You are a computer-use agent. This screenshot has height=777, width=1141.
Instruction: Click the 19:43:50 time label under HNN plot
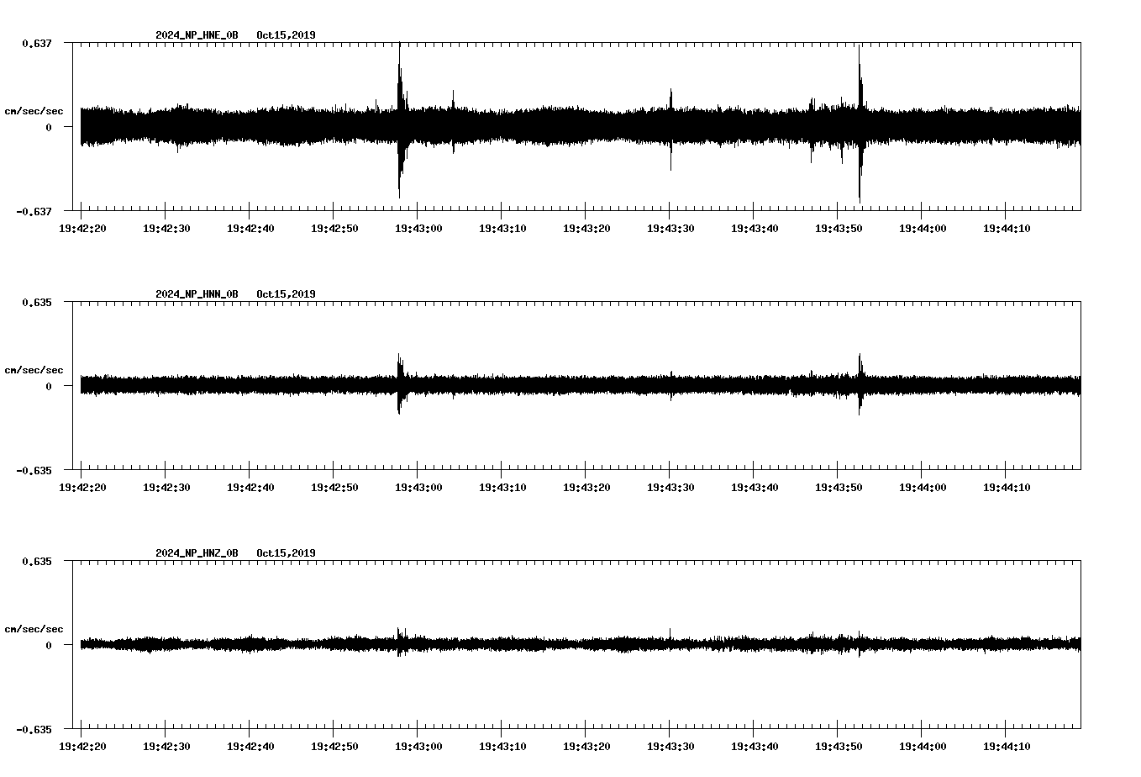coord(839,487)
